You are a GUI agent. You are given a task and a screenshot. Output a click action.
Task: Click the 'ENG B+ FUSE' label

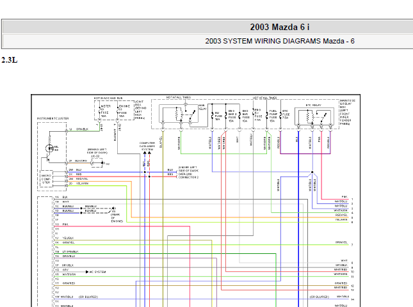[258, 114]
